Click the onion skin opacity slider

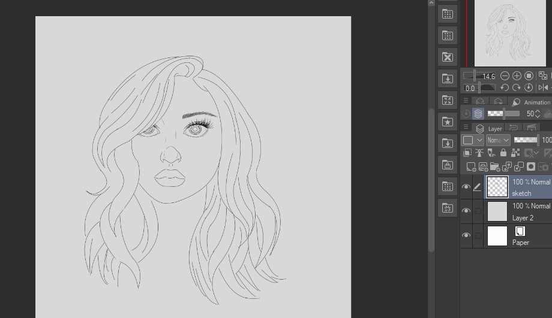click(x=503, y=114)
